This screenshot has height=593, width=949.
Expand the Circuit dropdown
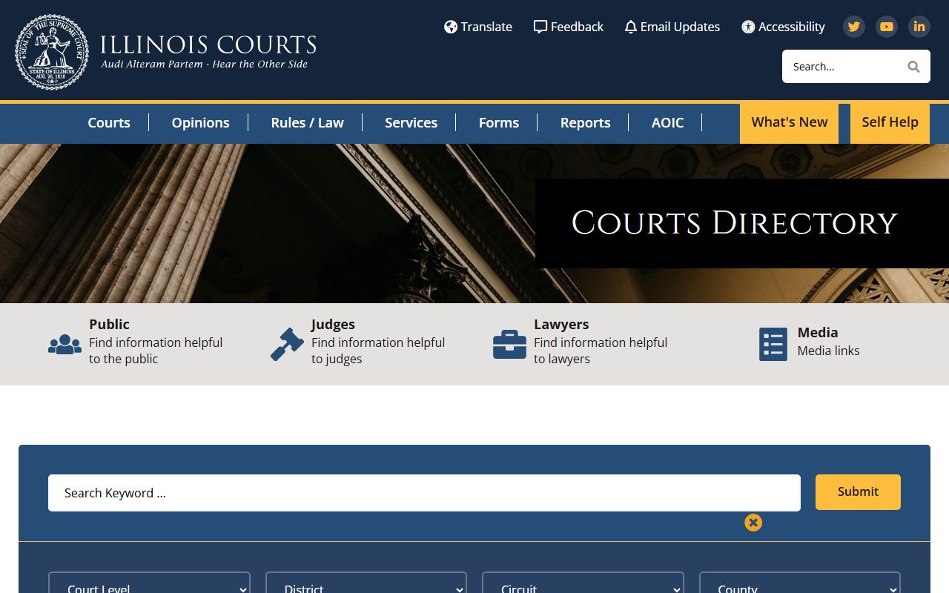pyautogui.click(x=583, y=583)
